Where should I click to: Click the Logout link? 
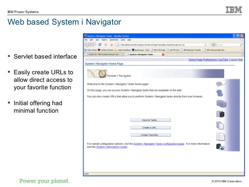click(233, 60)
